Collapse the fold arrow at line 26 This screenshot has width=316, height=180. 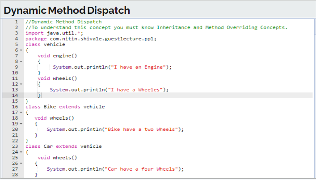point(21,163)
